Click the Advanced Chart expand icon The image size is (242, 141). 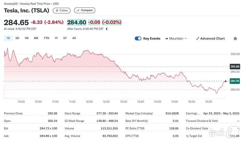point(198,39)
